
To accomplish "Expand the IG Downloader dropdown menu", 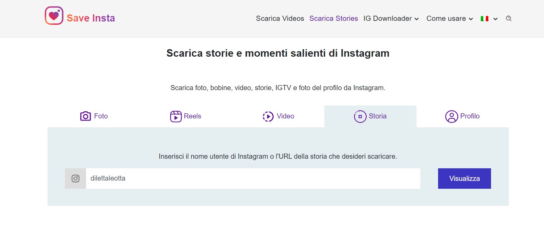I will pyautogui.click(x=391, y=18).
